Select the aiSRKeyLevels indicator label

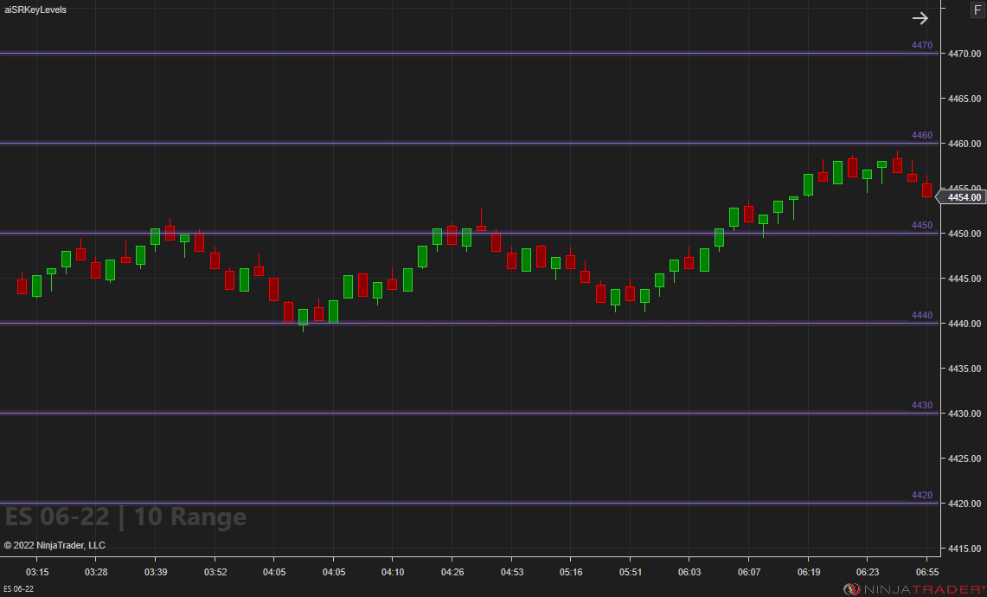35,10
